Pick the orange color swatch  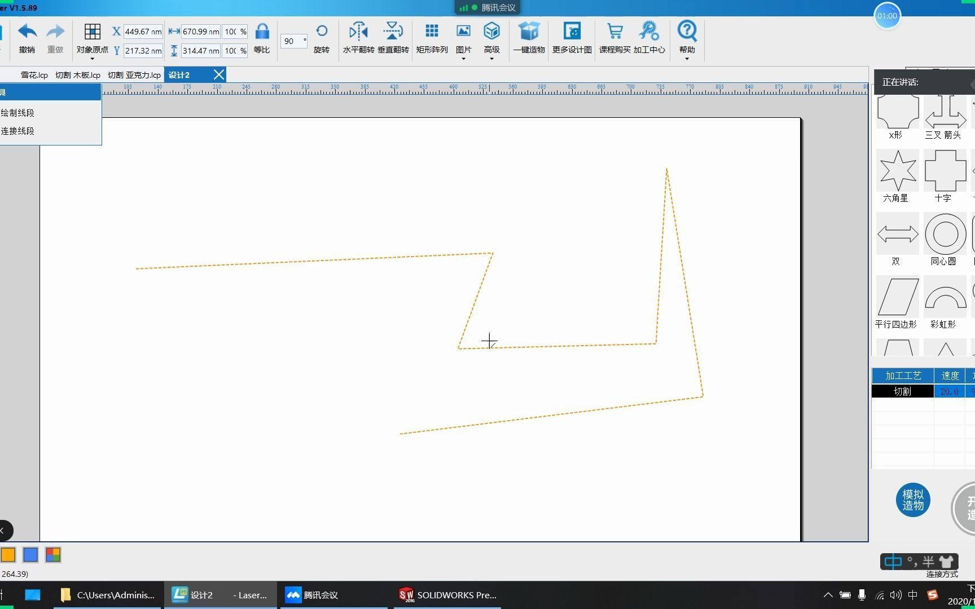pos(8,555)
